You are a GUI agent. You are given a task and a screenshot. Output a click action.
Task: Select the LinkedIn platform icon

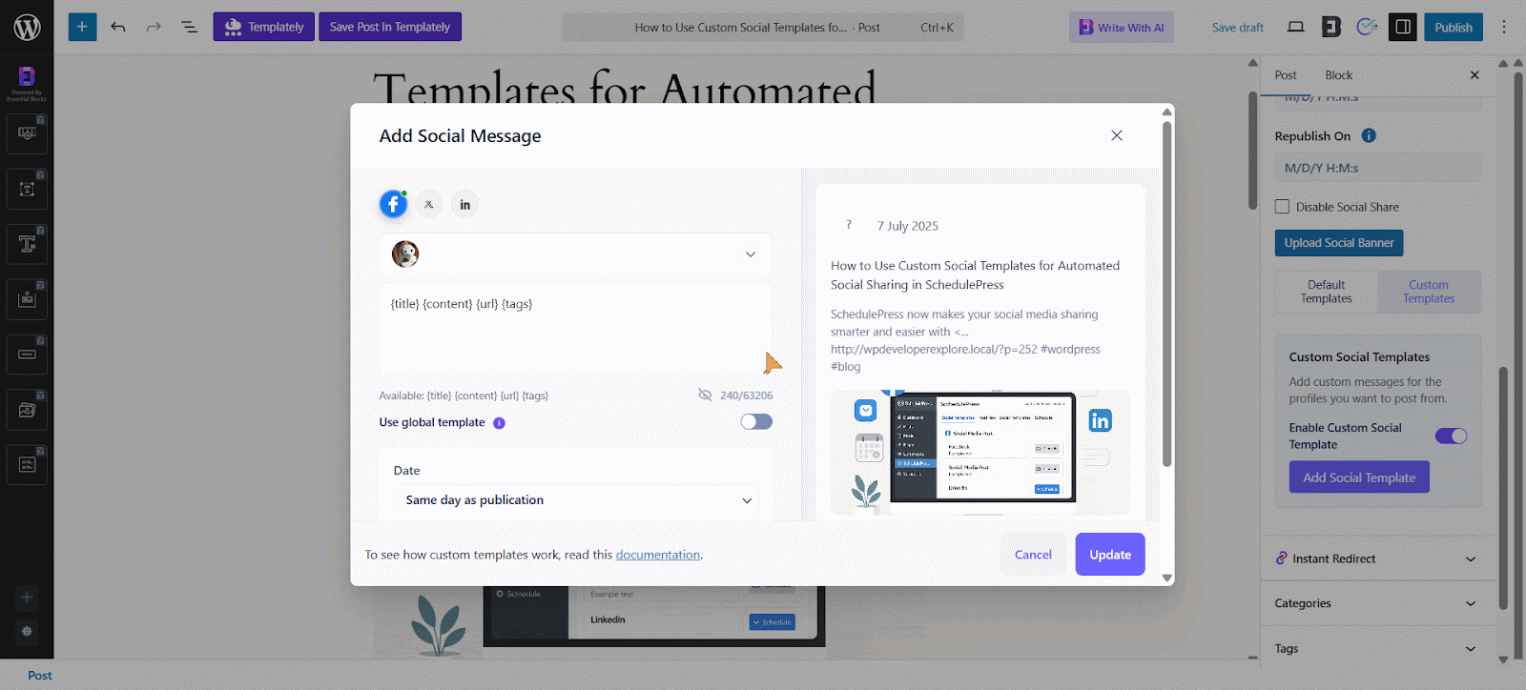coord(464,204)
